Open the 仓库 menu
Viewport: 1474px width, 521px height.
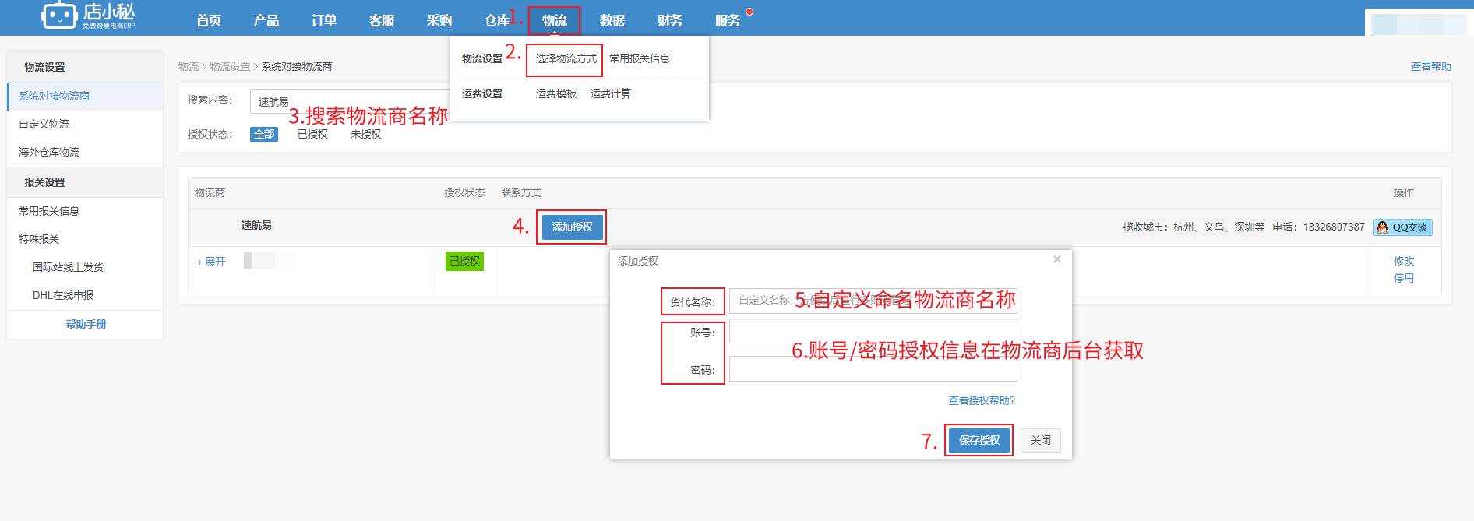496,20
